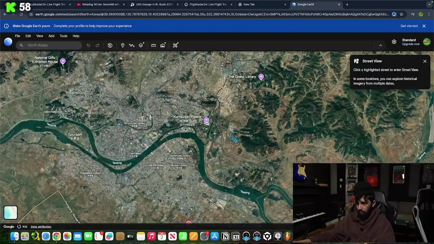Click Upgrade now link
This screenshot has height=244, width=434.
411,44
